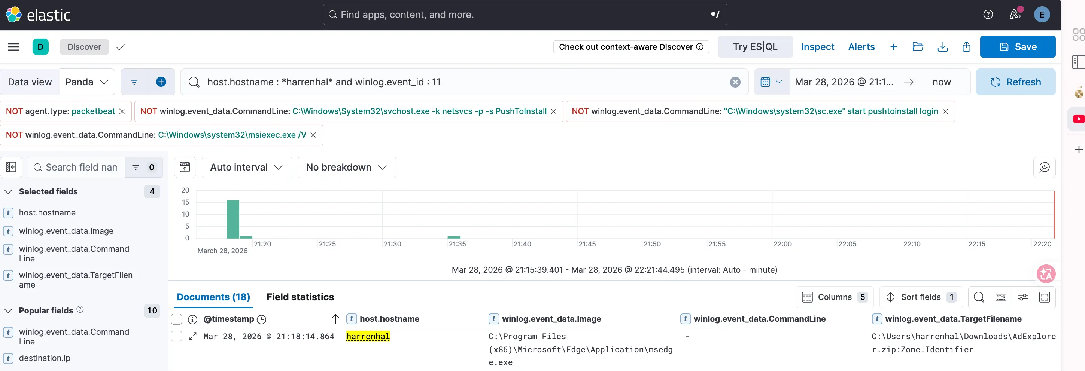Focus the Find apps, content search box
1085x371 pixels.
[x=525, y=15]
